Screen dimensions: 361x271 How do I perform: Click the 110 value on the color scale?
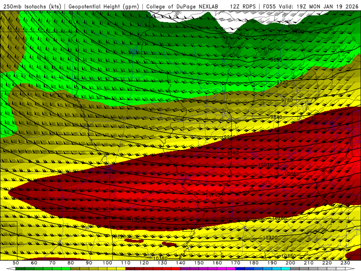[125, 263]
